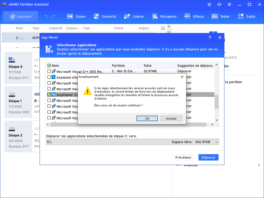Click the Précédent button
The height and width of the screenshot is (198, 264).
183,157
